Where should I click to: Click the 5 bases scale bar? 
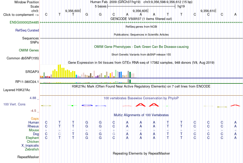coord(141,6)
